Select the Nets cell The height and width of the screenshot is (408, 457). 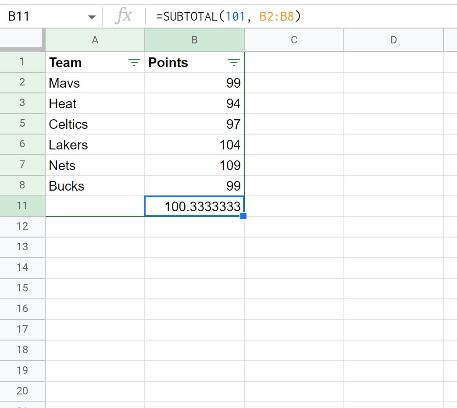(x=95, y=165)
